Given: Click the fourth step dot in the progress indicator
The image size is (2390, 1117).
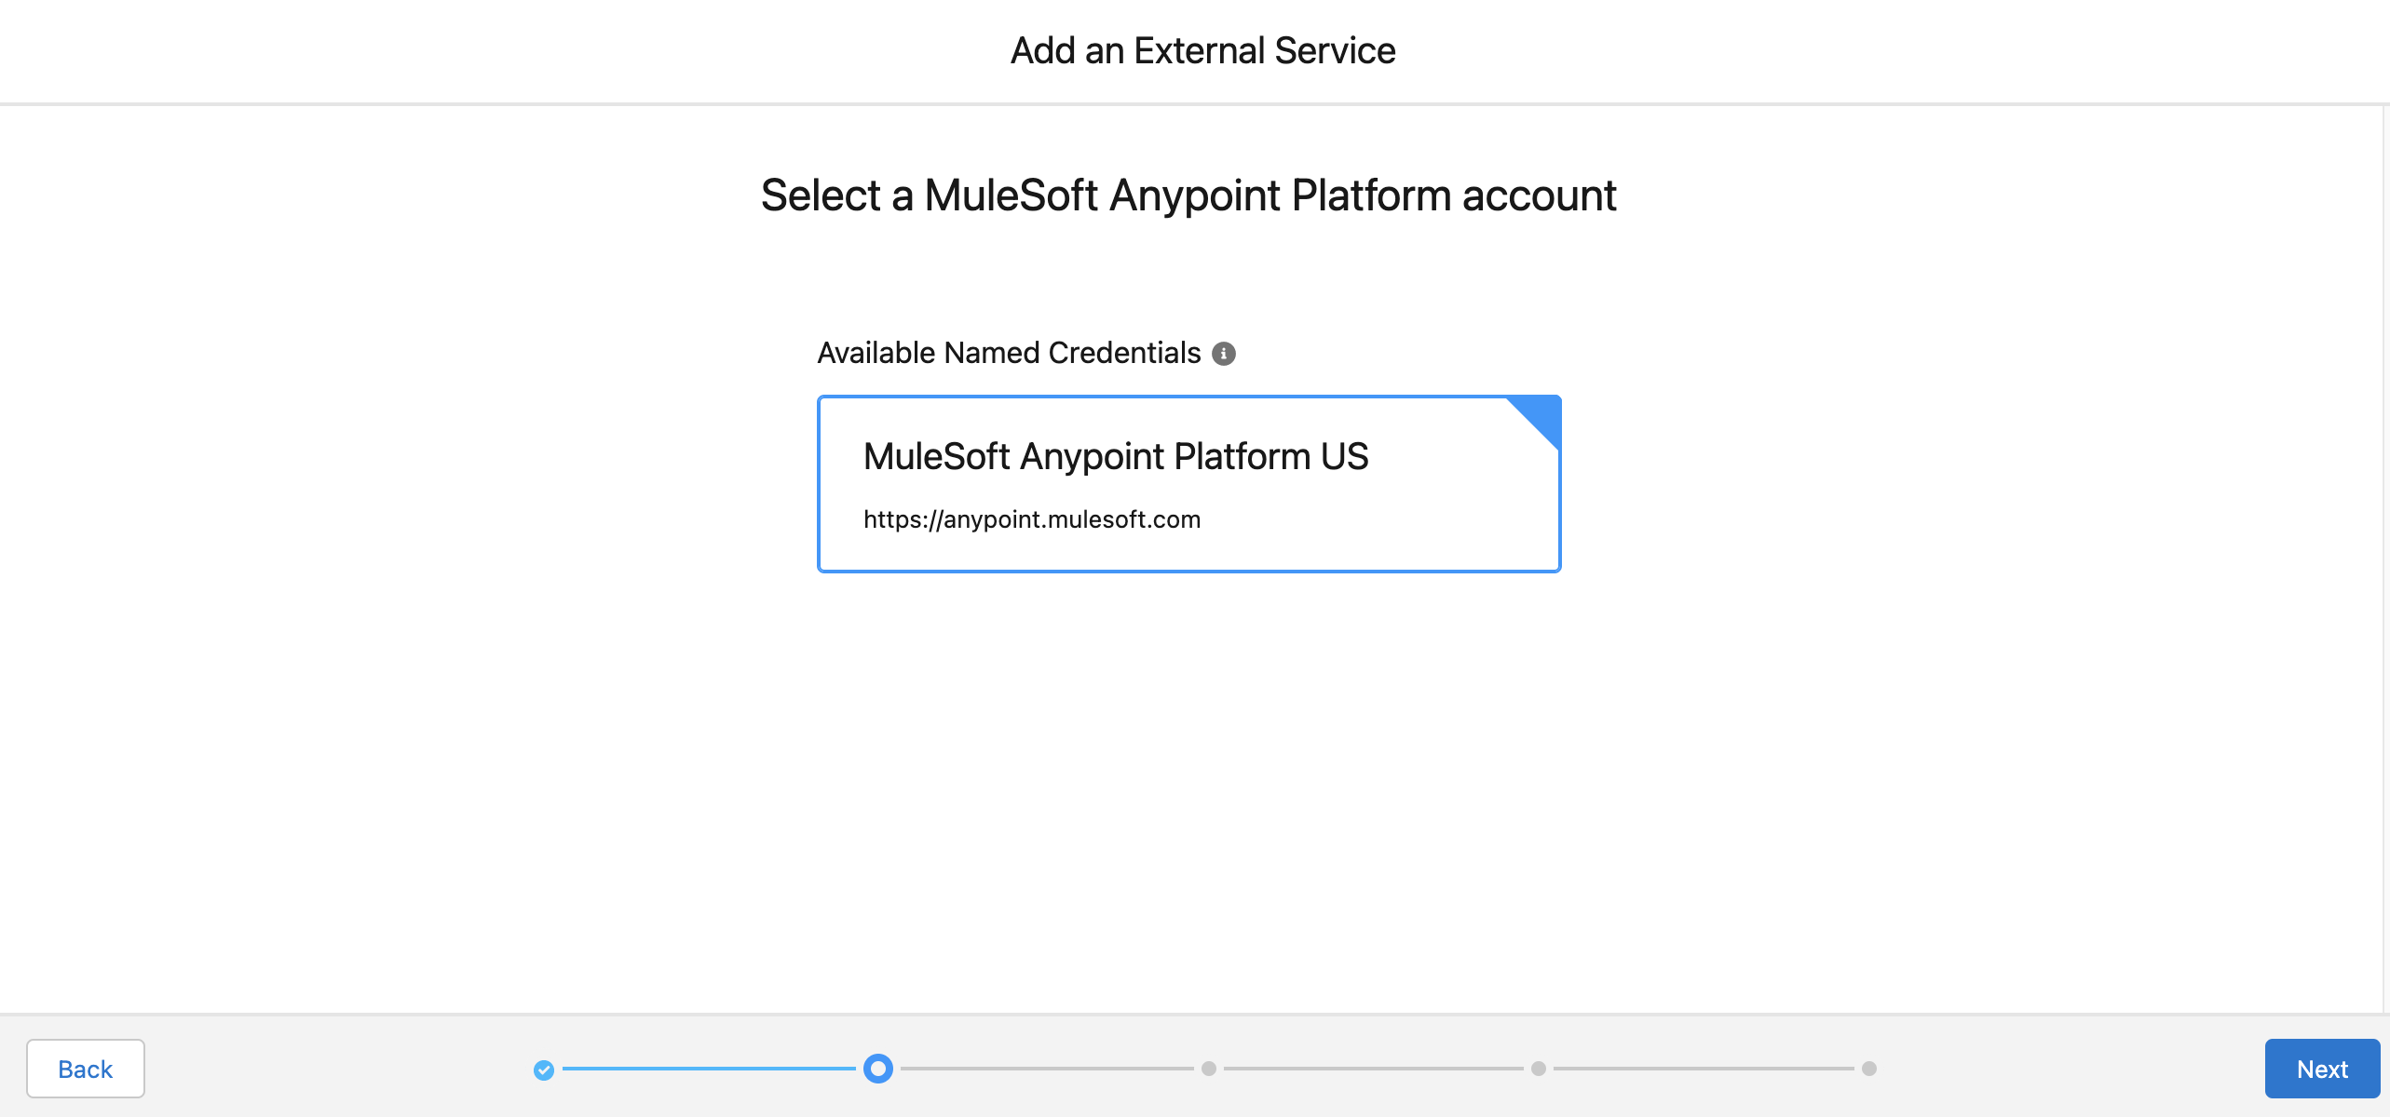Looking at the screenshot, I should pos(1539,1070).
